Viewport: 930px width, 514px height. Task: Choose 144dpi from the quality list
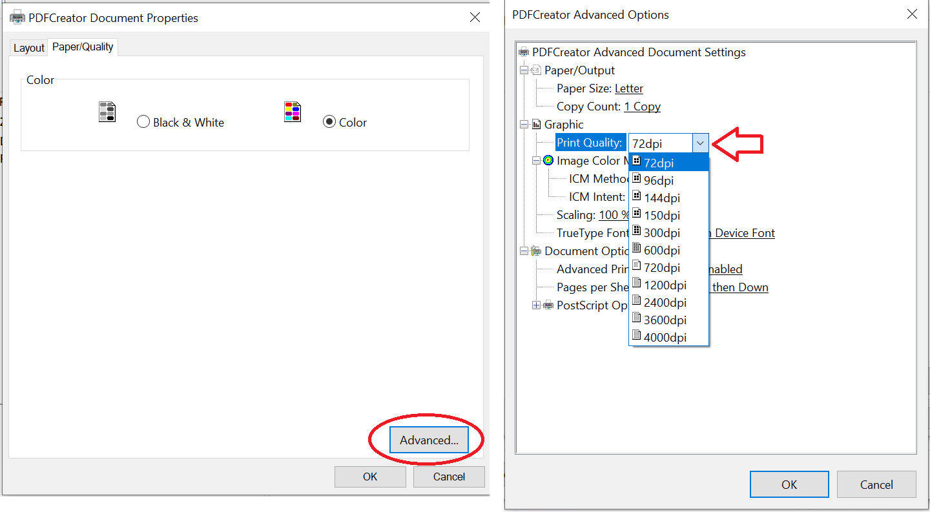[669, 198]
